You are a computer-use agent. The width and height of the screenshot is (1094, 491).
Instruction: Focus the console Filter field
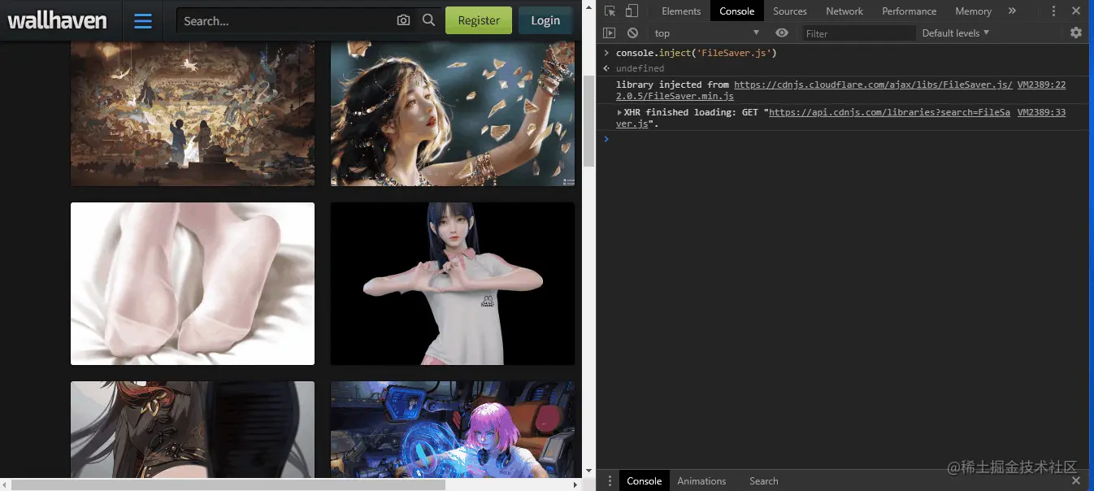pos(859,33)
